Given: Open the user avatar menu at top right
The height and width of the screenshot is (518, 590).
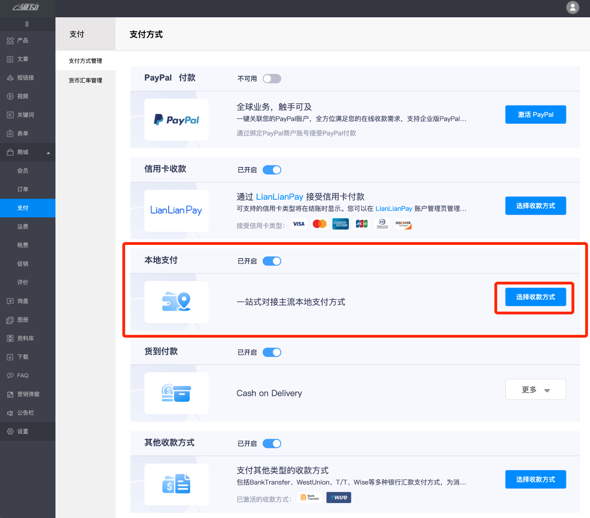Looking at the screenshot, I should [573, 7].
